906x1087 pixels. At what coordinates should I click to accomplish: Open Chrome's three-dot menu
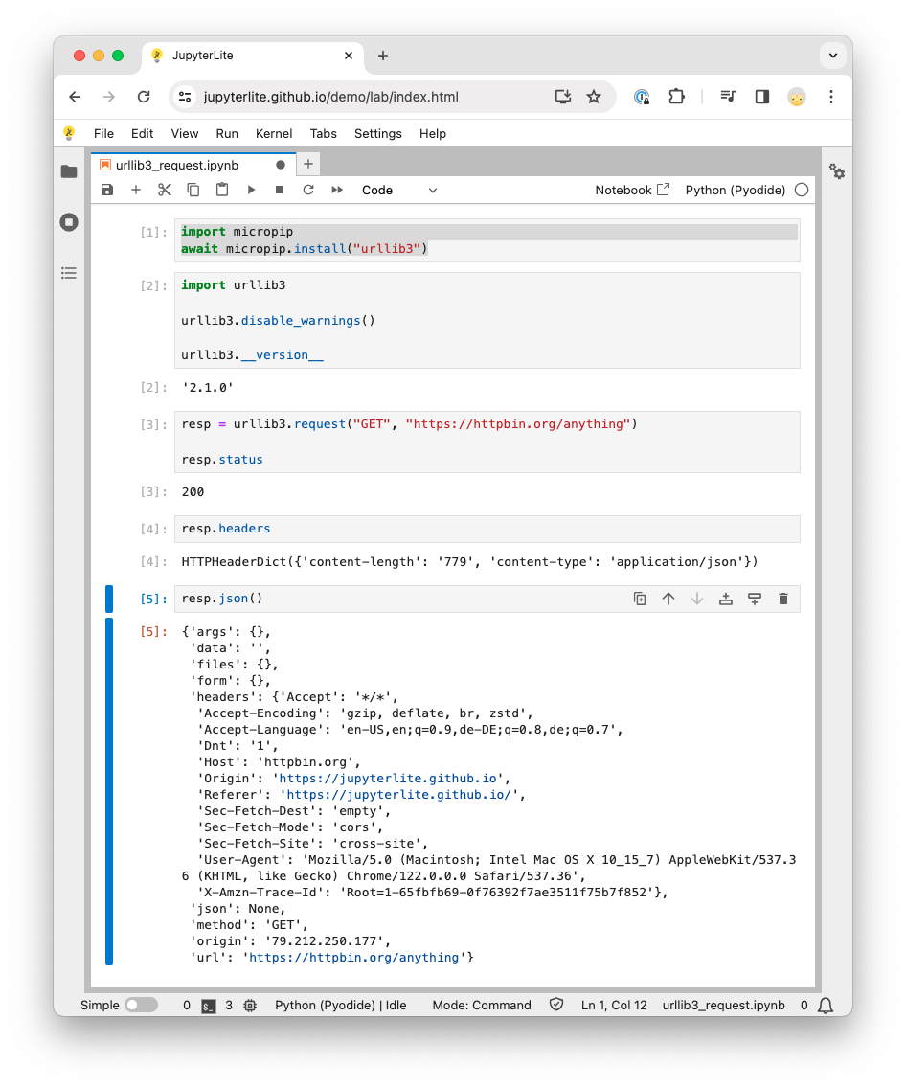(831, 97)
